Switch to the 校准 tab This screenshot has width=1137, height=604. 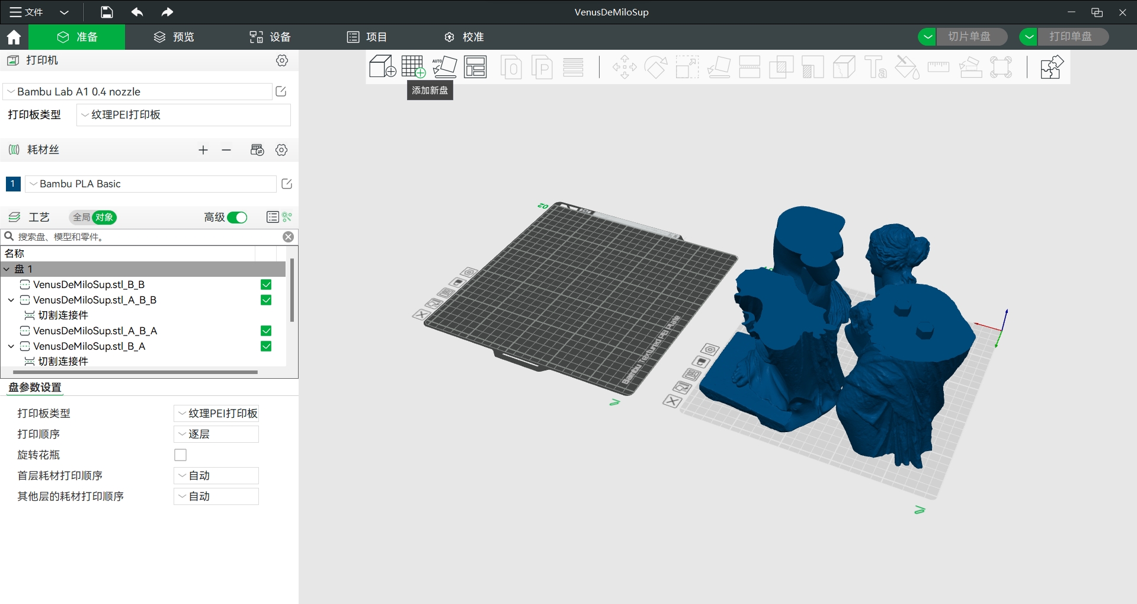pos(464,37)
